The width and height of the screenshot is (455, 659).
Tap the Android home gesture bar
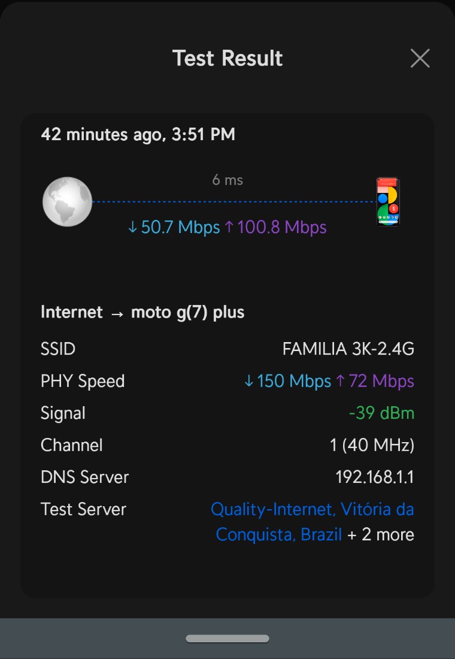[227, 639]
